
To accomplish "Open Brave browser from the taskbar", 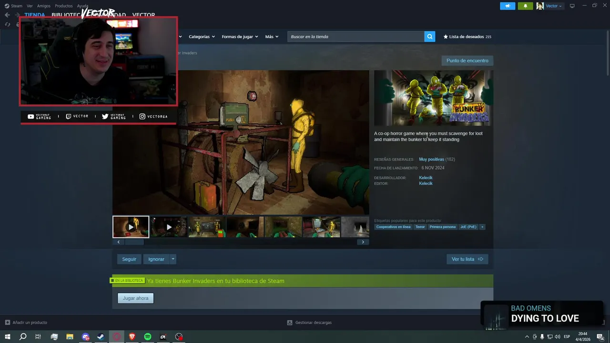I will click(132, 337).
